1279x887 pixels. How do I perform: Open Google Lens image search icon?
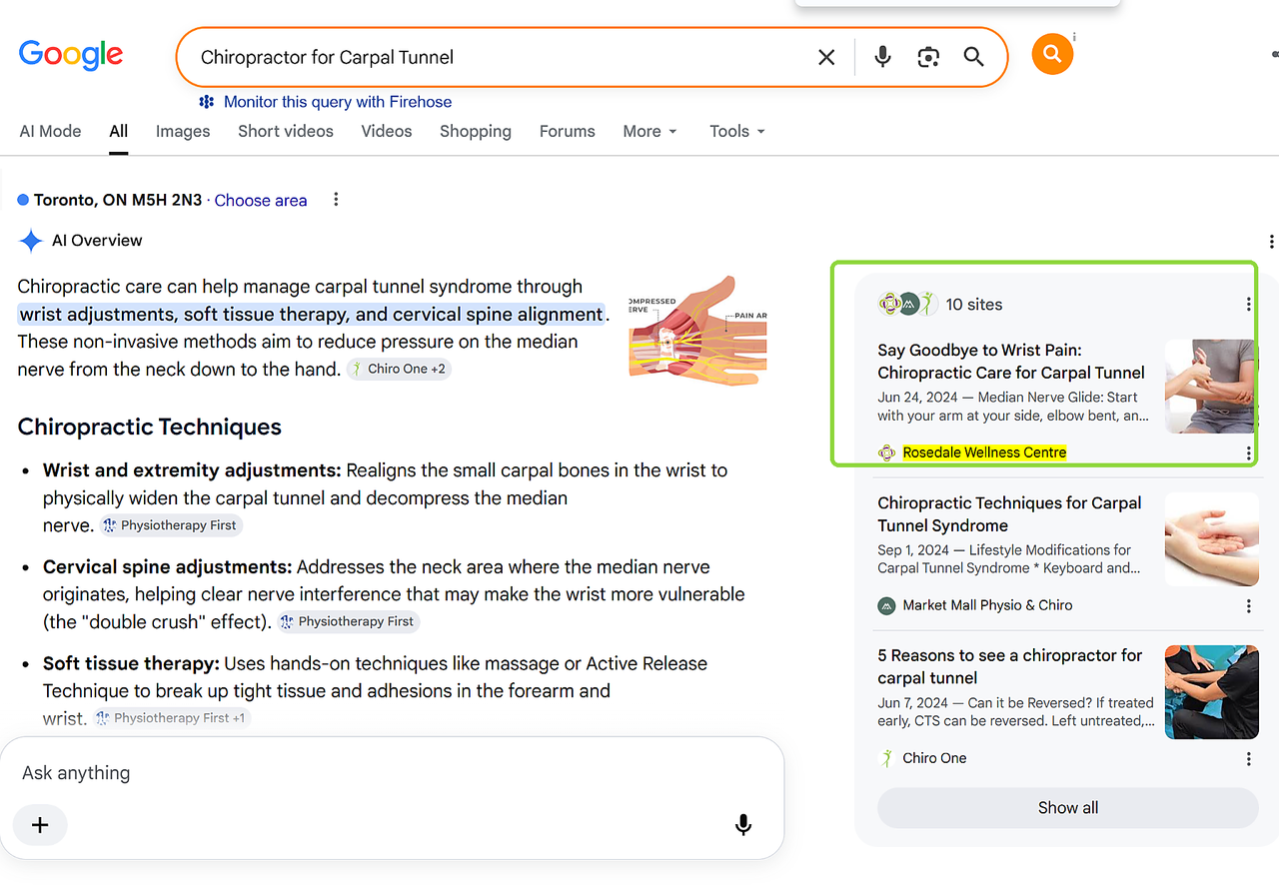[x=928, y=57]
